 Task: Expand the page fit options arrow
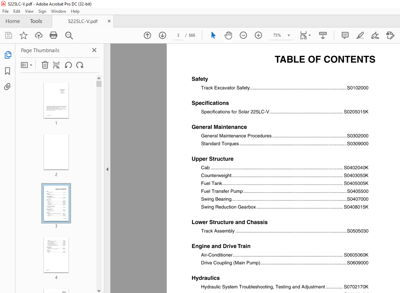tap(310, 35)
